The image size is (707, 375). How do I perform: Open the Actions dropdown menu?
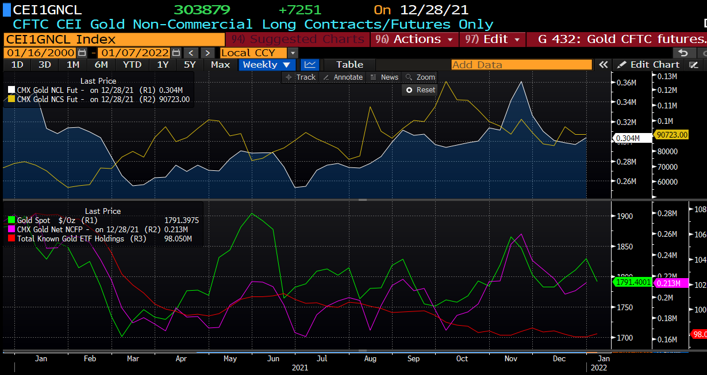(414, 40)
